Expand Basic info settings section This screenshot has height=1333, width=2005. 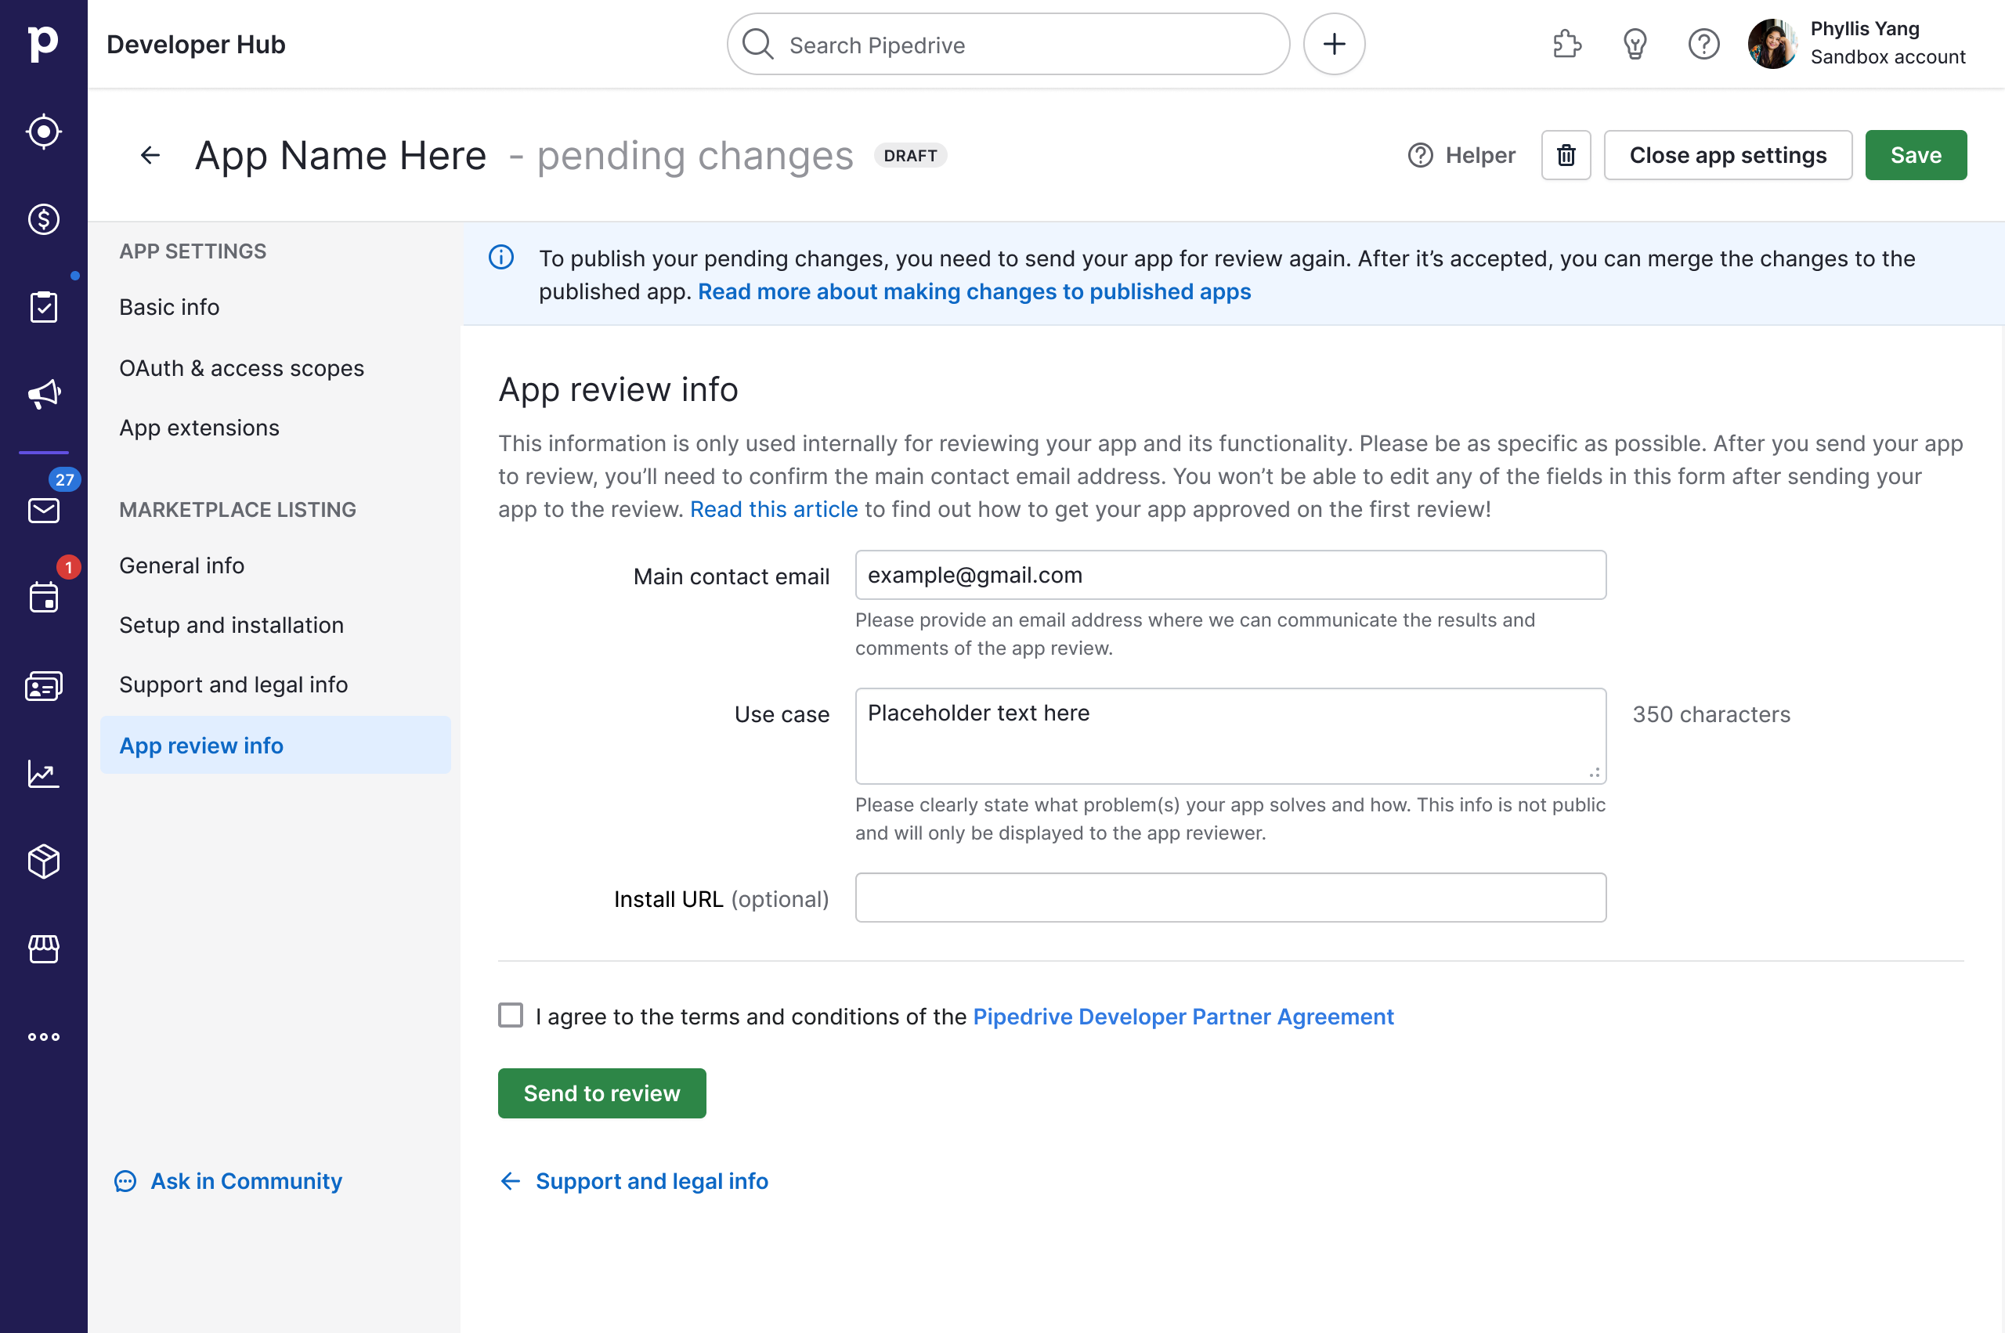click(169, 306)
